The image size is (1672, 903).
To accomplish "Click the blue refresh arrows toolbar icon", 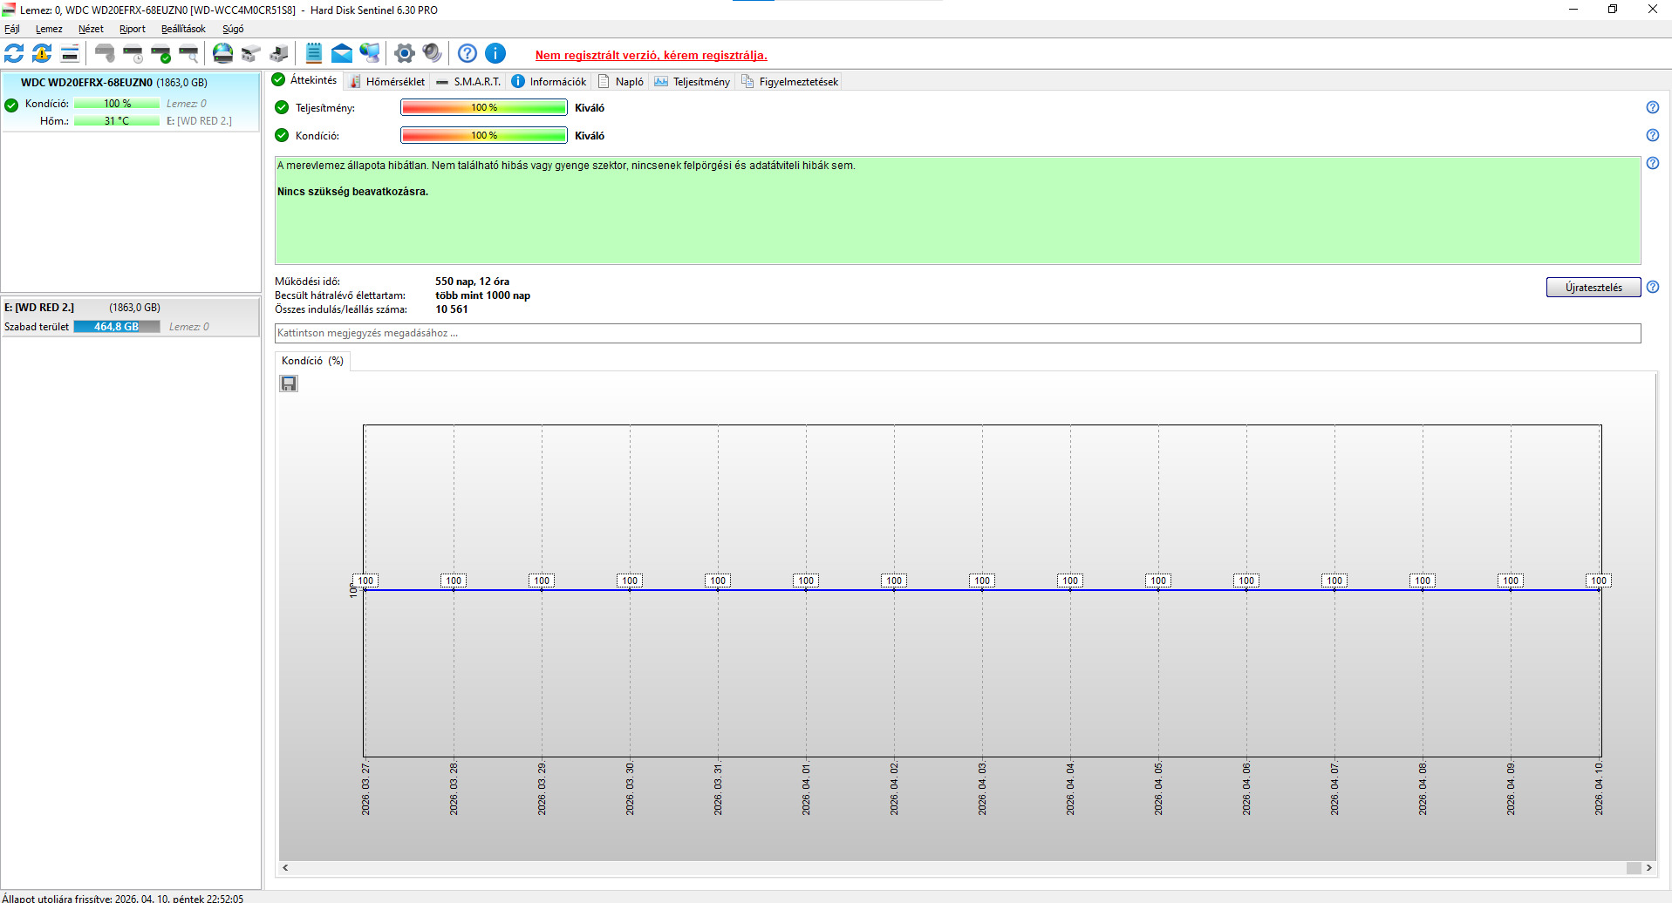I will pos(14,53).
